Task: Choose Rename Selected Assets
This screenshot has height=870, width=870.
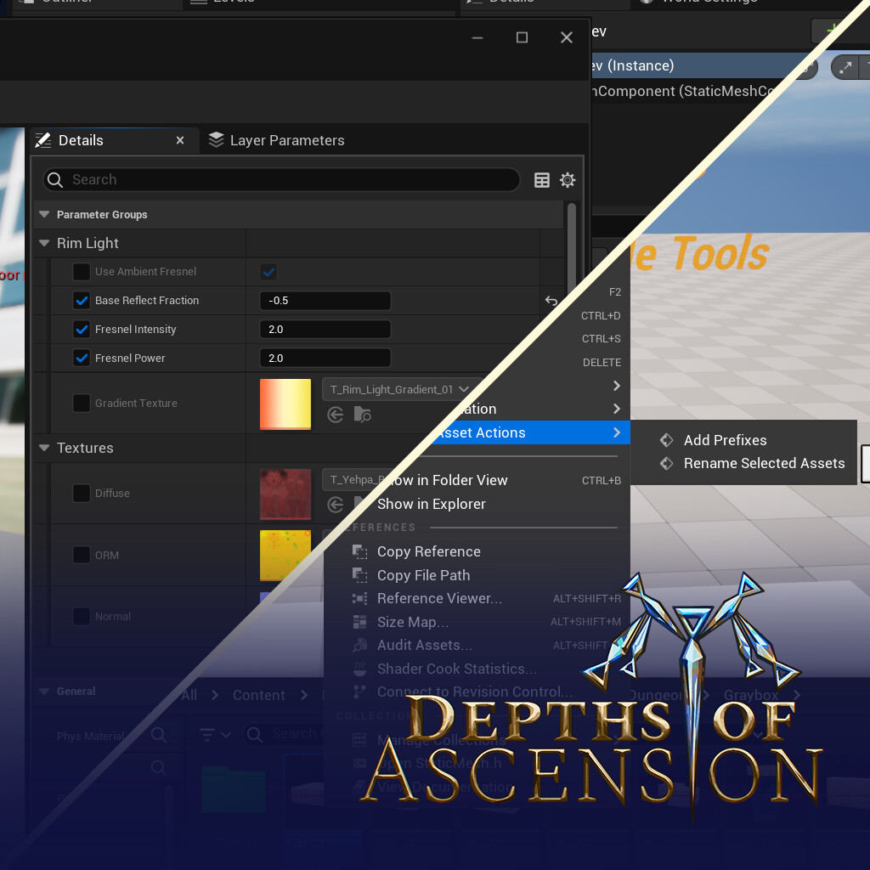Action: (763, 464)
